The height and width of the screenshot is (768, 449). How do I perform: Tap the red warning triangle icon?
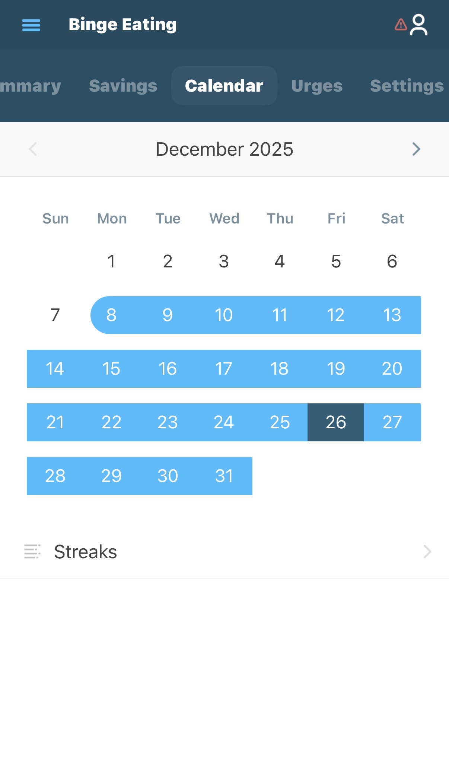[x=401, y=25]
